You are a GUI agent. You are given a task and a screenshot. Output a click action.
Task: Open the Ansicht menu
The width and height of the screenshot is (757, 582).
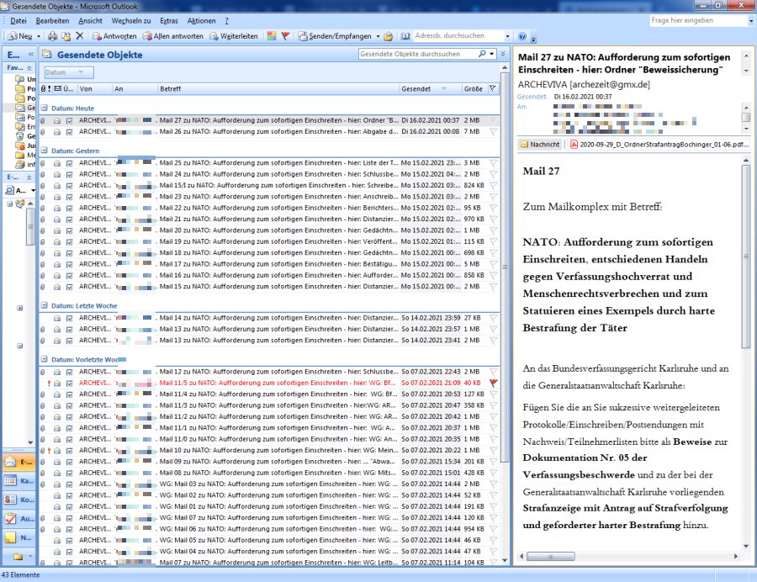point(90,21)
